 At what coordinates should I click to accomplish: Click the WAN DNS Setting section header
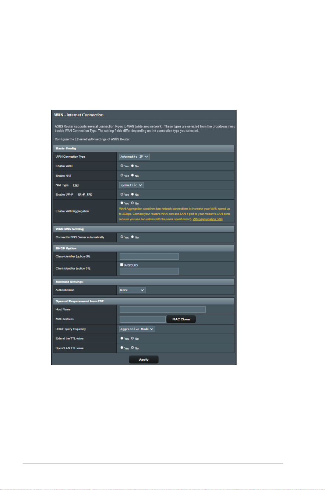coord(144,229)
